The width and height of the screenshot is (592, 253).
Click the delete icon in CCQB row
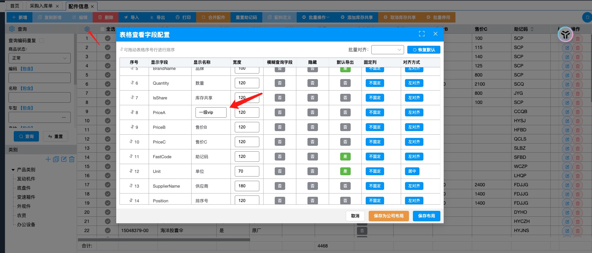pyautogui.click(x=578, y=112)
